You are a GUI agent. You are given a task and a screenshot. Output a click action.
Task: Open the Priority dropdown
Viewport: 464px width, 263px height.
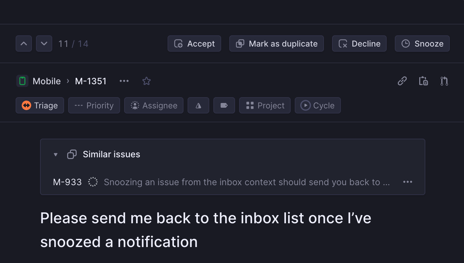[94, 105]
